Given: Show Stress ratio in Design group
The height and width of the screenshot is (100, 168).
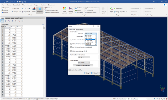Looking at the screenshot, I should 118,9.
